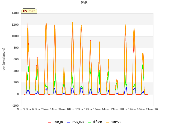Click the Nov 20 x-axis label

coord(153,109)
